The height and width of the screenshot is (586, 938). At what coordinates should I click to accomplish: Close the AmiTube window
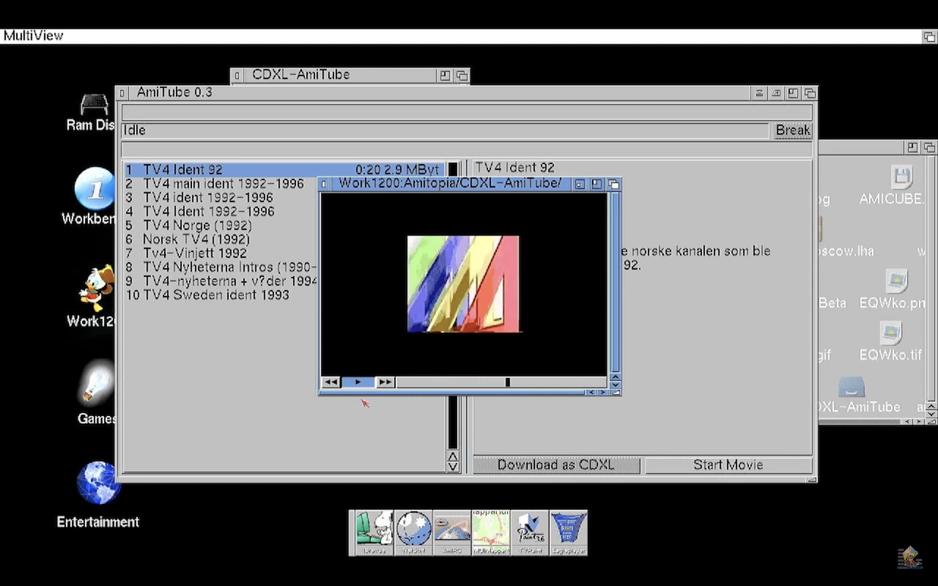click(x=122, y=93)
